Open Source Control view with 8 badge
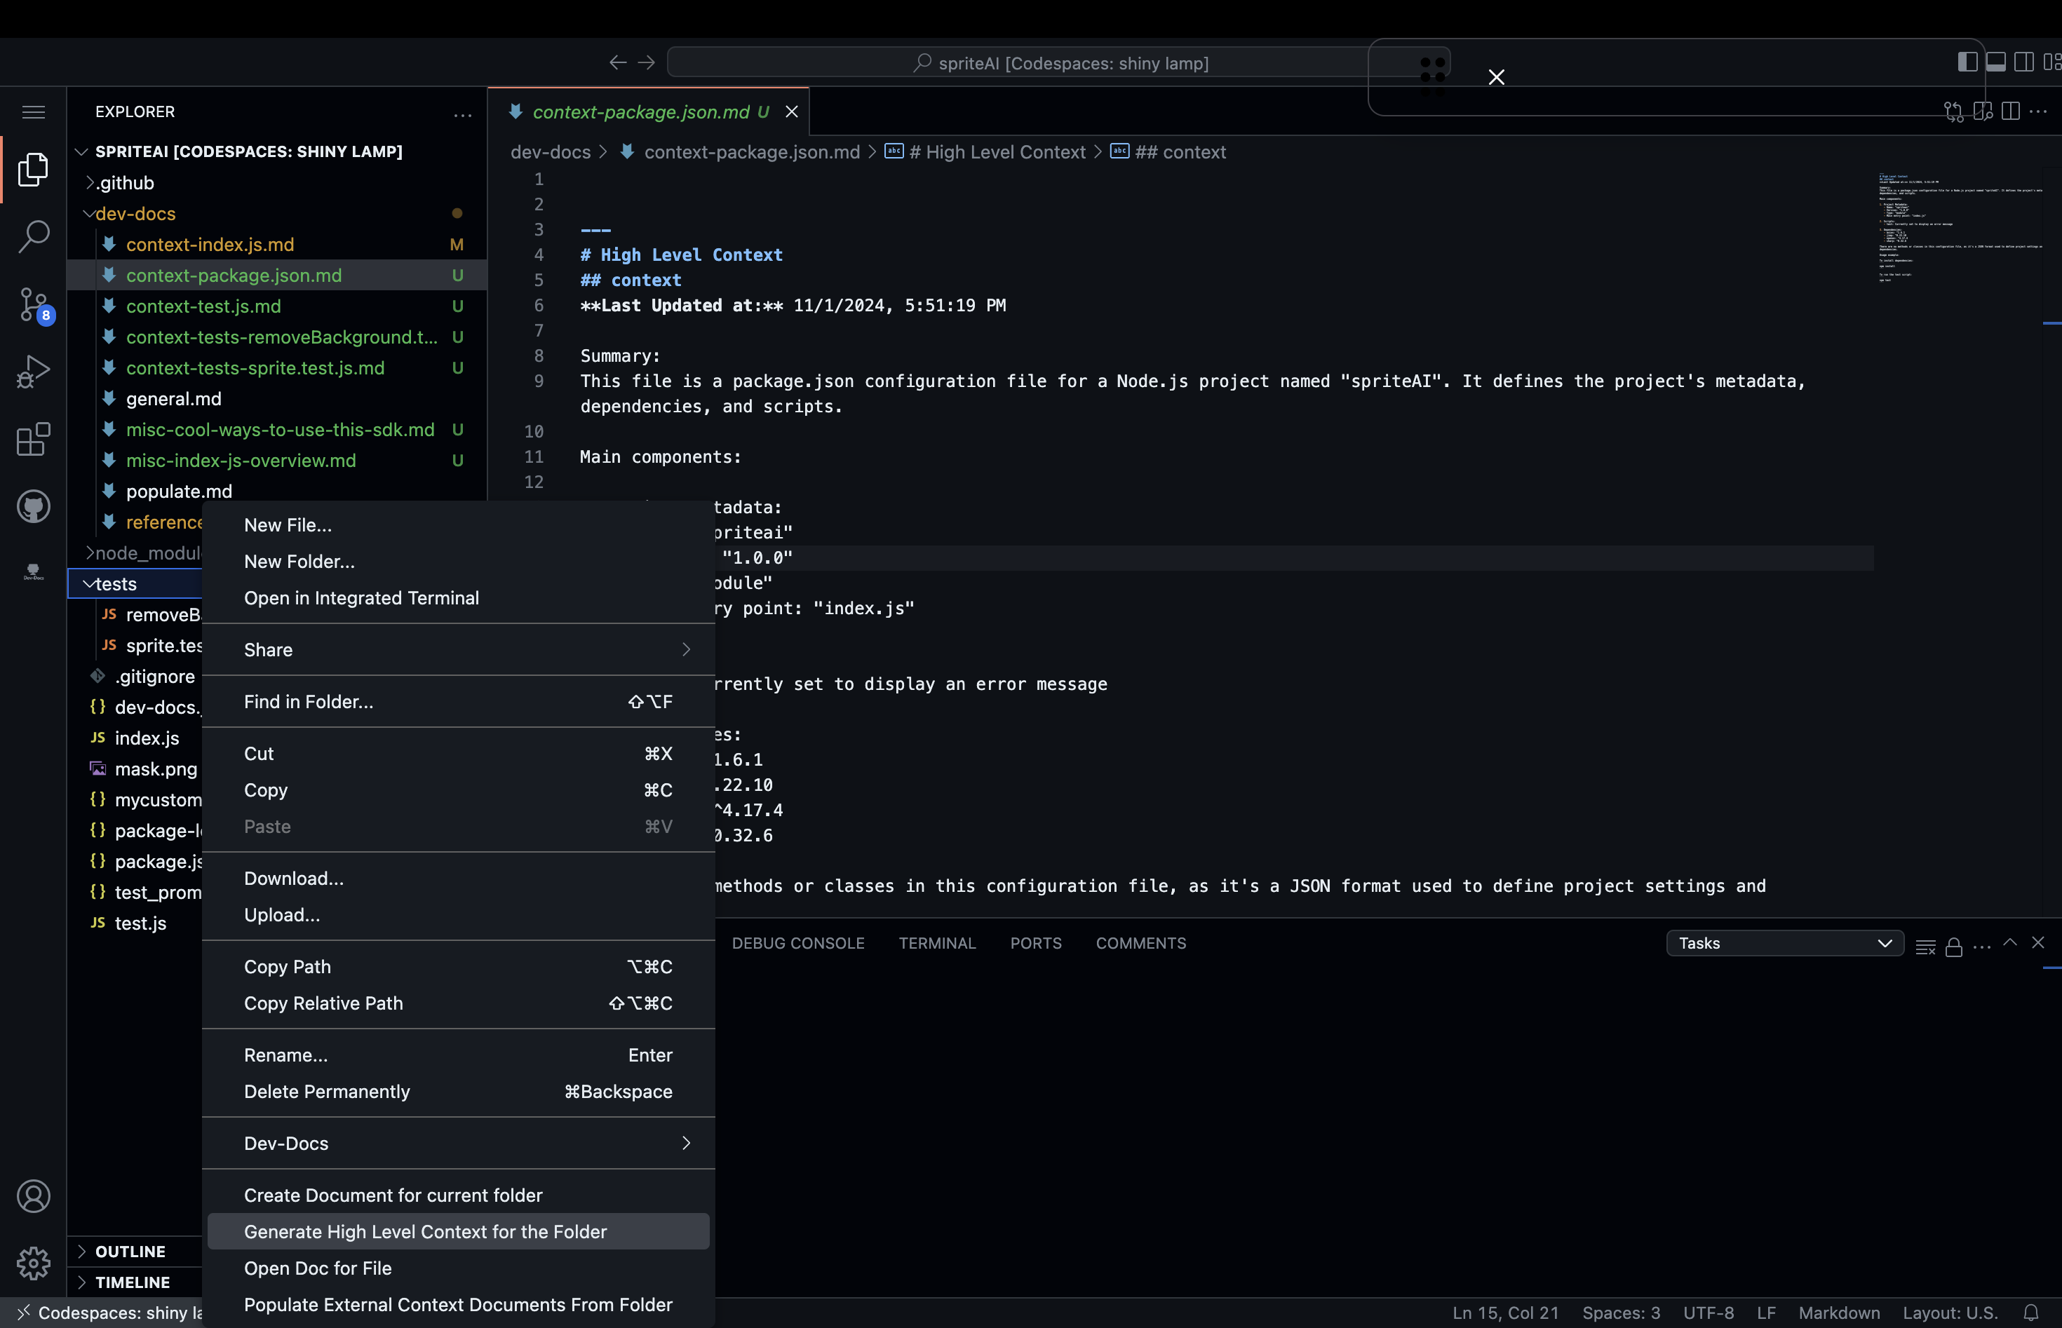The width and height of the screenshot is (2062, 1328). [34, 304]
